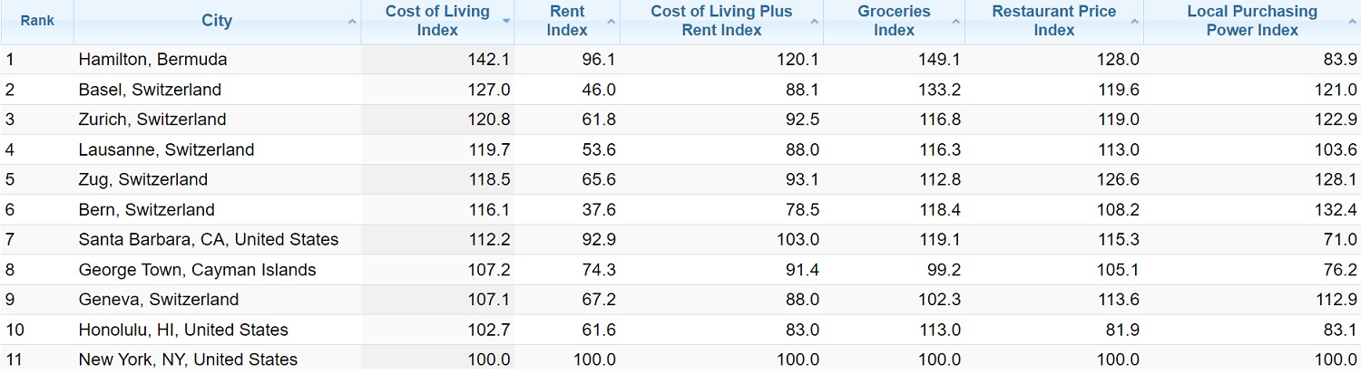
Task: Click New York, NY, United States row
Action: pos(188,360)
